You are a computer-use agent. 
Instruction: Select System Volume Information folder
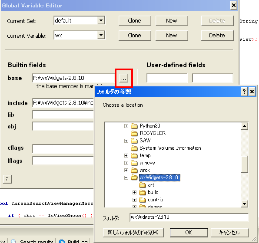point(170,148)
